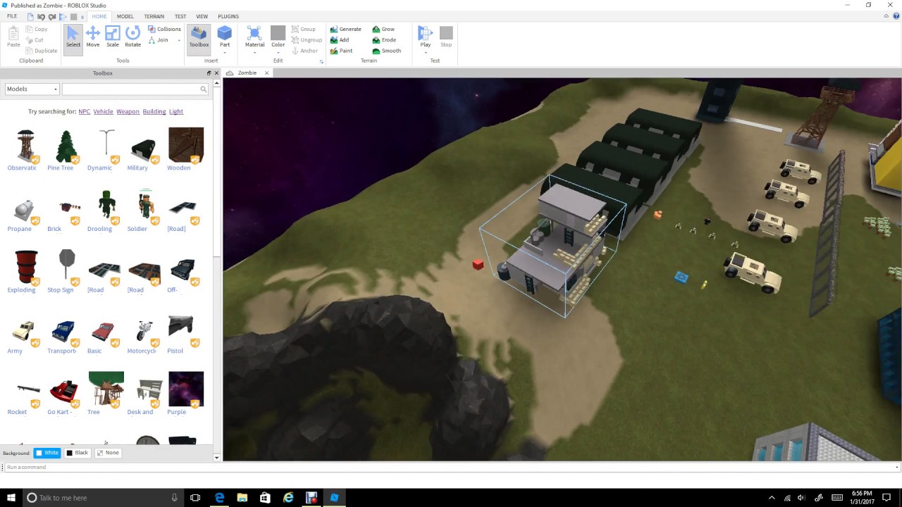
Task: Select White background option
Action: pyautogui.click(x=47, y=453)
